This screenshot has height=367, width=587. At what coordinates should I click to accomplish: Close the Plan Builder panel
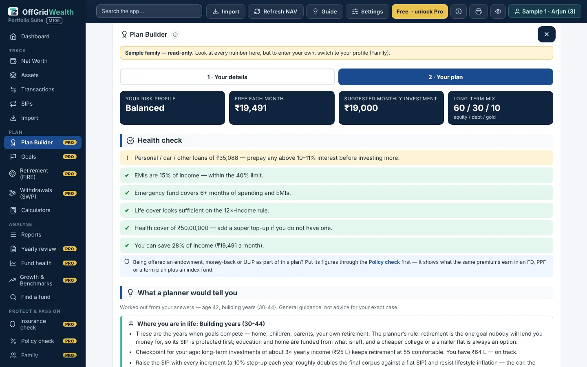[547, 34]
